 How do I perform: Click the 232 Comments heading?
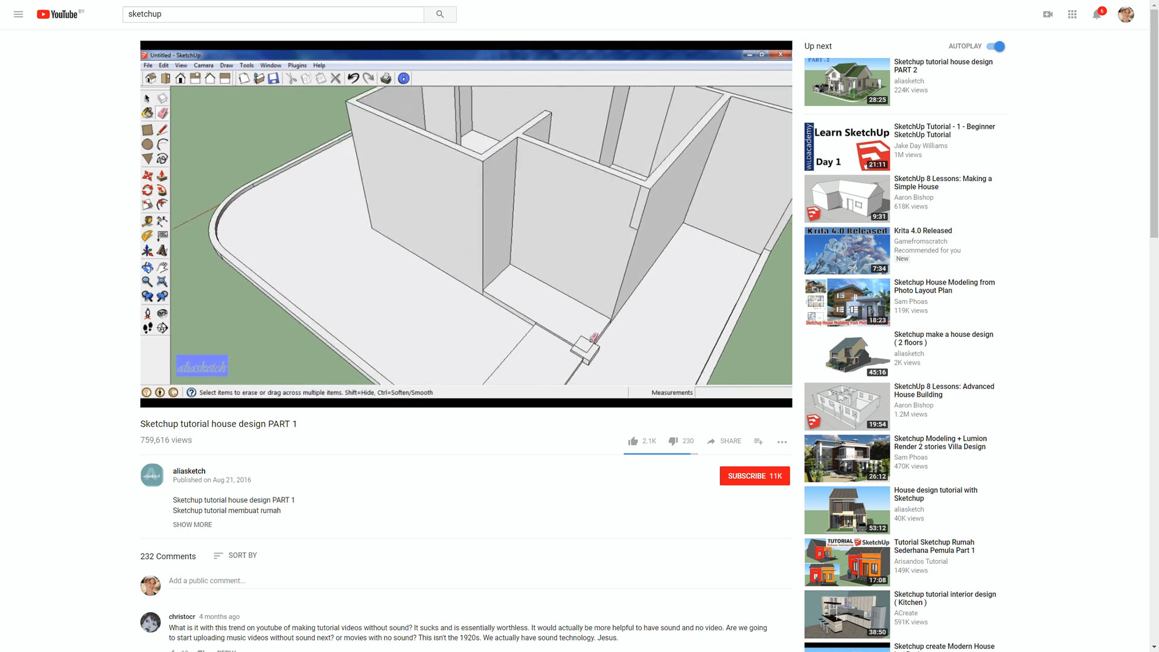[168, 557]
